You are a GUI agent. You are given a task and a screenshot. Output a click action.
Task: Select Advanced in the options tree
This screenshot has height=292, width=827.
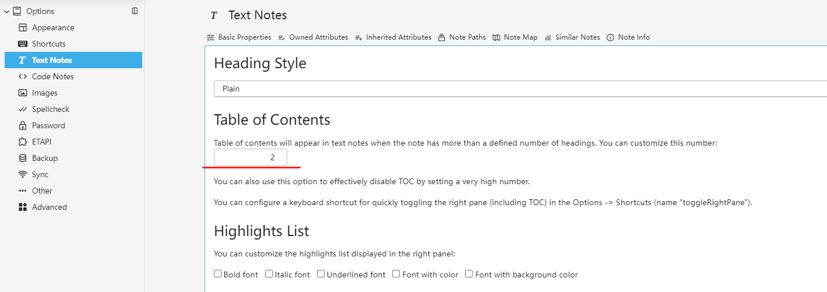click(x=49, y=207)
